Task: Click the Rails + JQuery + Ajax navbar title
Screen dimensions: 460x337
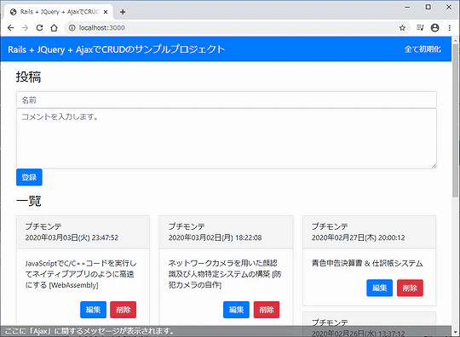Action: pos(116,49)
